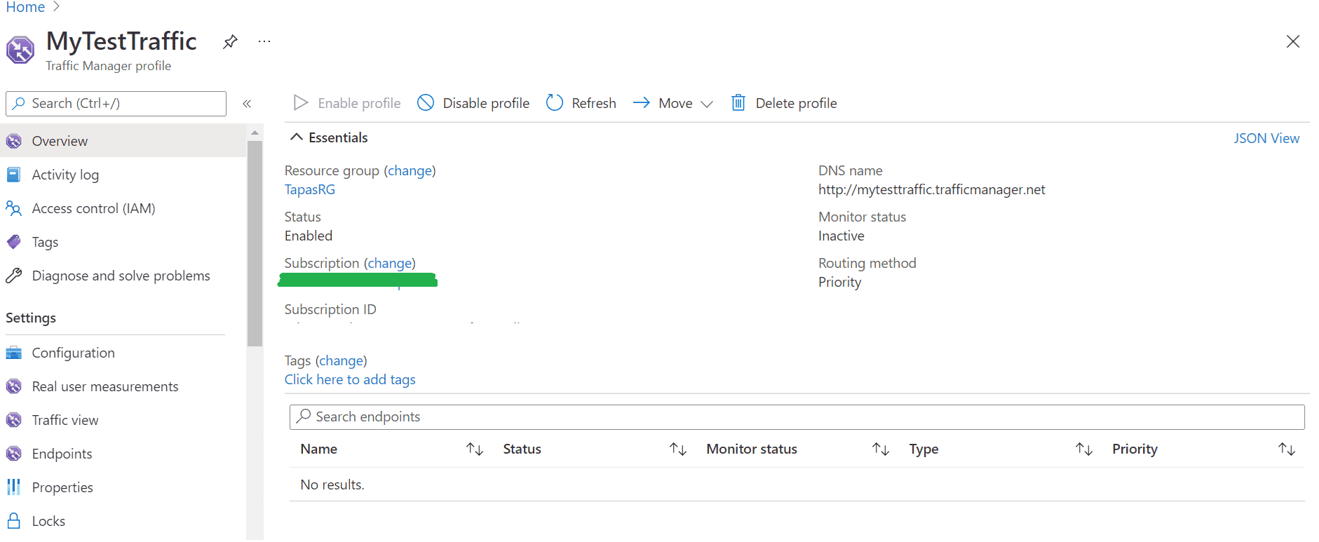Click the Disable profile icon

(x=426, y=103)
